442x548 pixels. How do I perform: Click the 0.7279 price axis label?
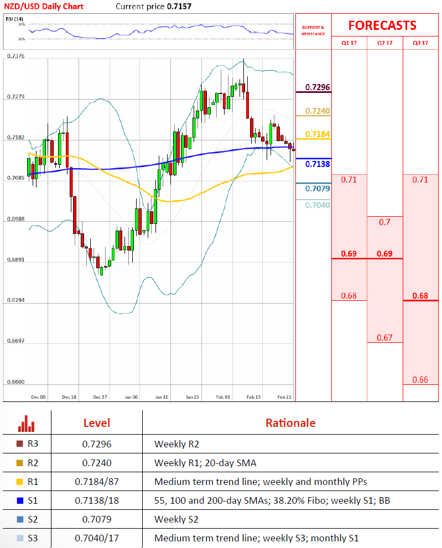(x=15, y=96)
